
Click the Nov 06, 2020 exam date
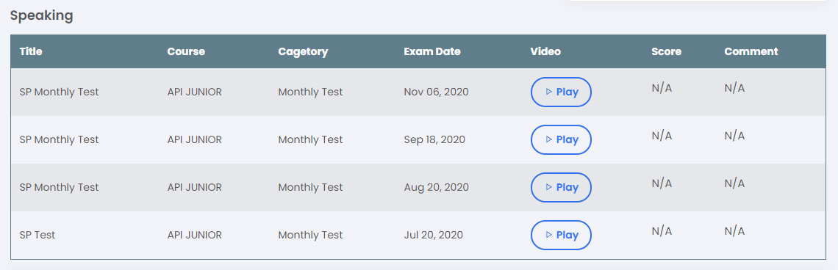pyautogui.click(x=436, y=92)
